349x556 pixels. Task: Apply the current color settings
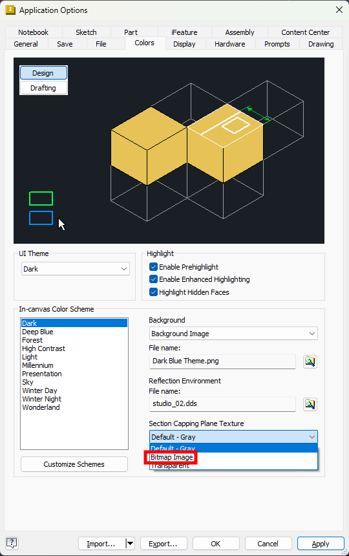tap(321, 544)
